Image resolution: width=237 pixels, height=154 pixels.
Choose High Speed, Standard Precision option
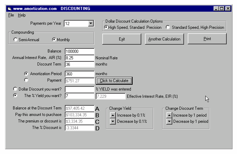pos(106,27)
